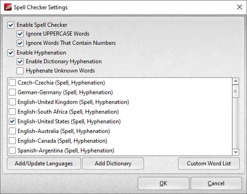Check the English-Australia language checkbox
The width and height of the screenshot is (247, 194).
tap(12, 131)
